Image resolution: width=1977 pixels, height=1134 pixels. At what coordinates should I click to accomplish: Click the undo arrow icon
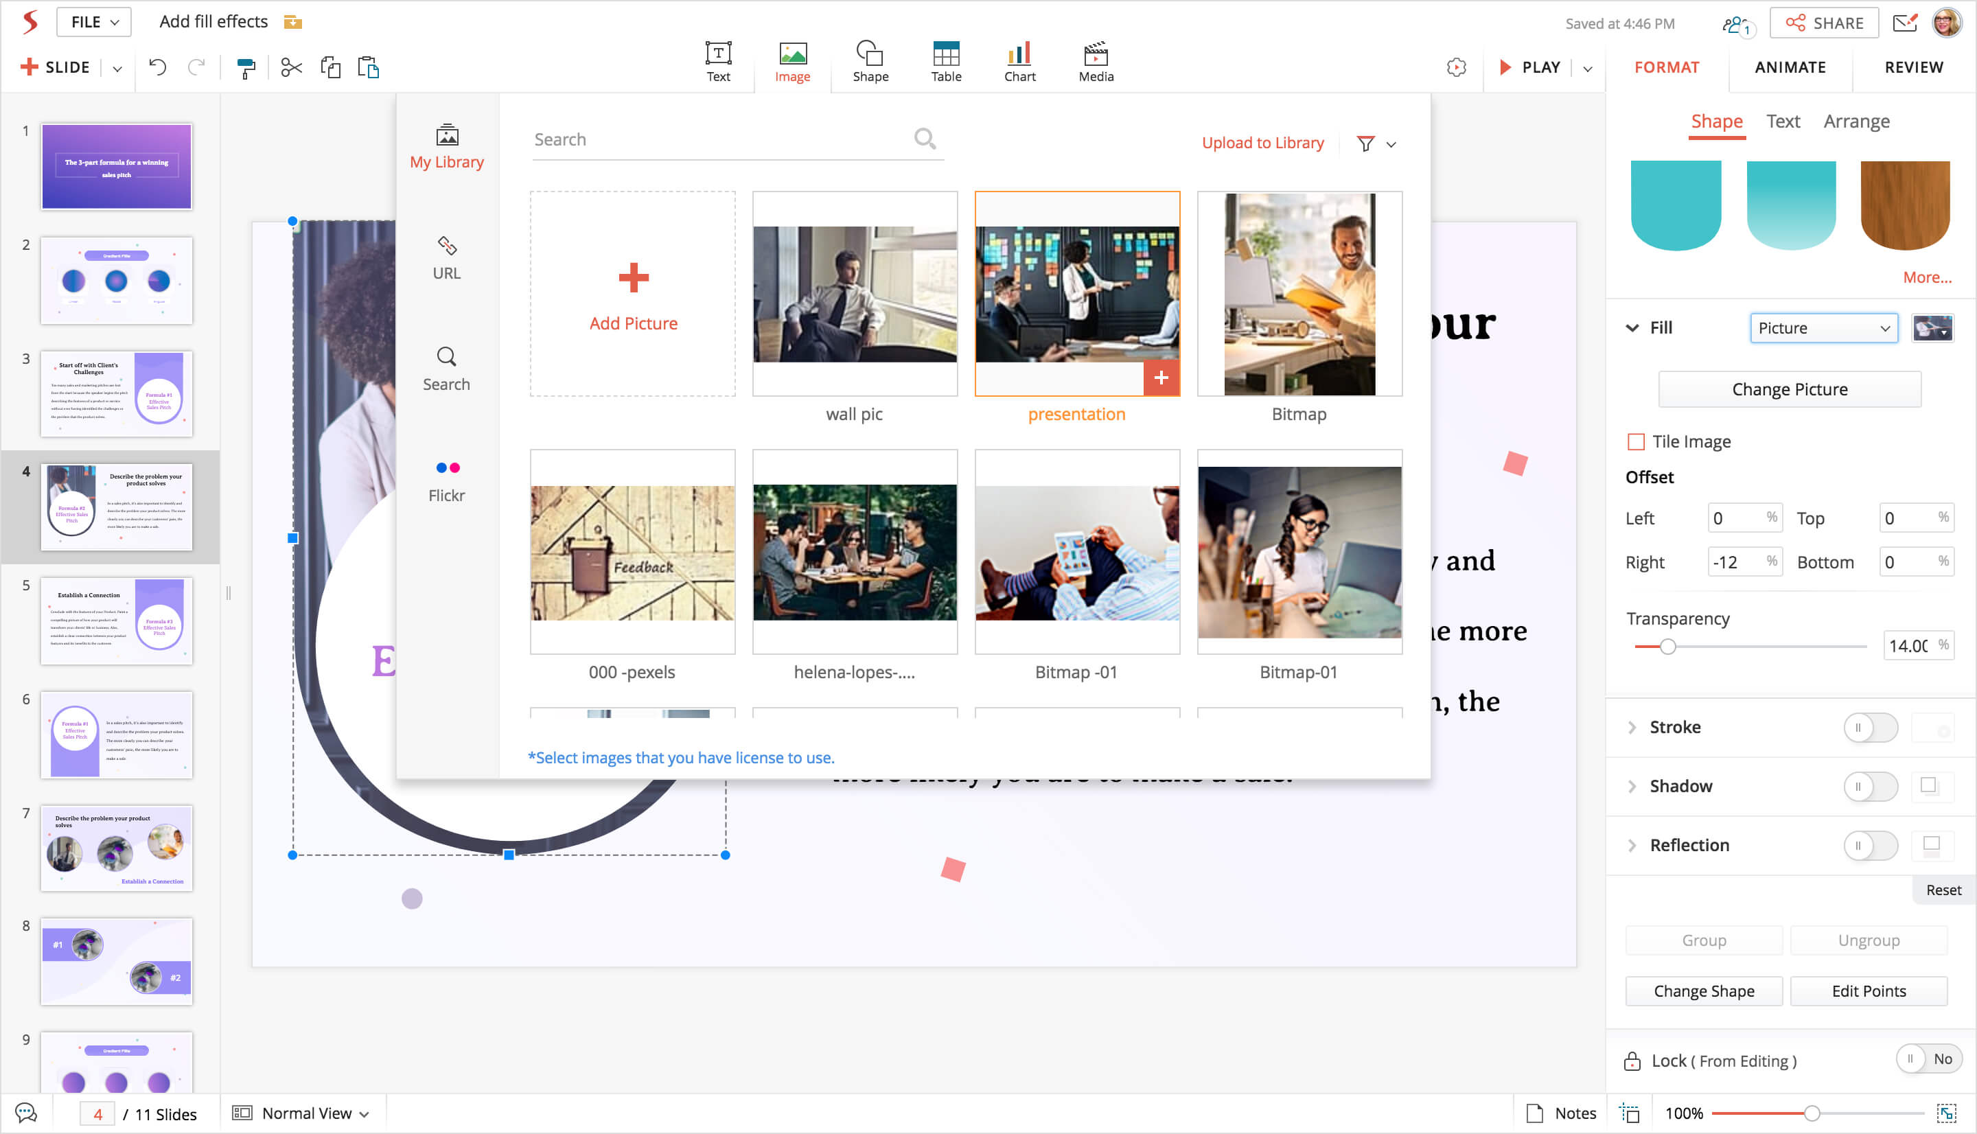pyautogui.click(x=157, y=68)
